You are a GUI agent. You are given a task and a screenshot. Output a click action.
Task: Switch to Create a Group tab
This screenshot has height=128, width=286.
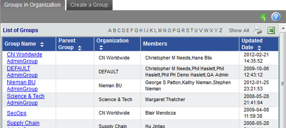tap(89, 5)
